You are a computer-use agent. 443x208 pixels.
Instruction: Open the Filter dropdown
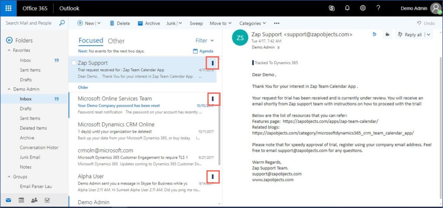point(205,41)
